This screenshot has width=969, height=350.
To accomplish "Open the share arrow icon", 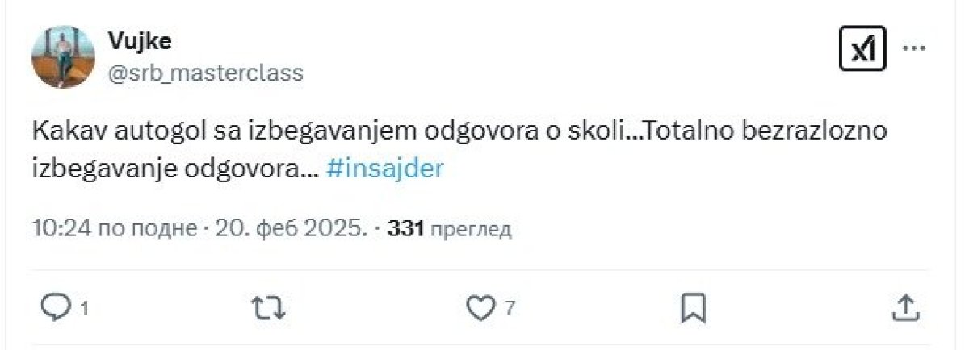I will pos(906,306).
